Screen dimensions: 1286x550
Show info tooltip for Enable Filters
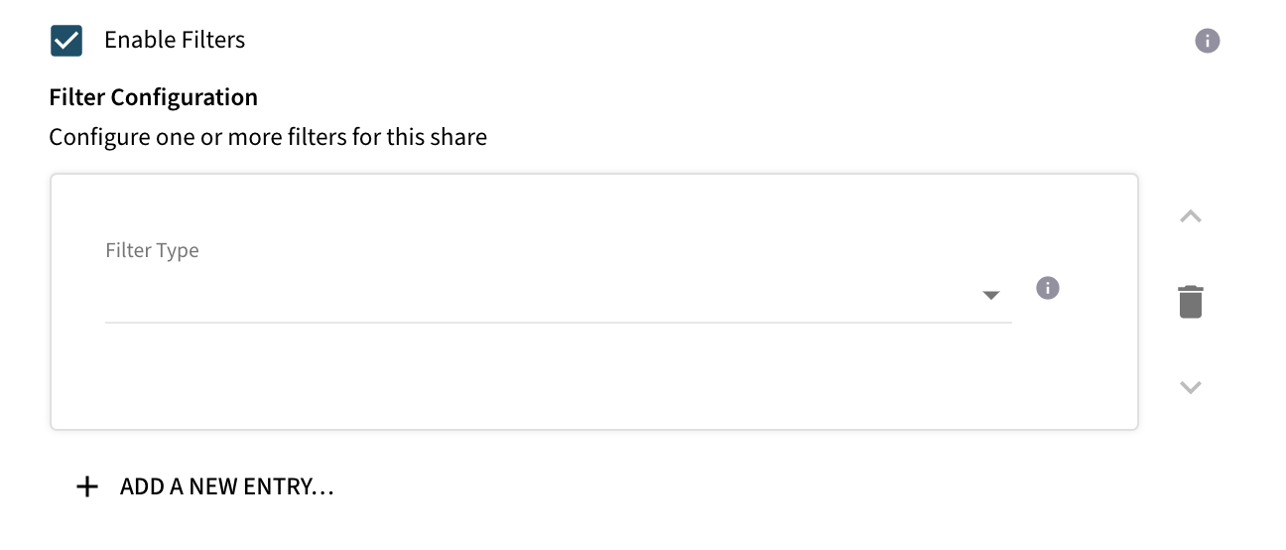pos(1207,41)
